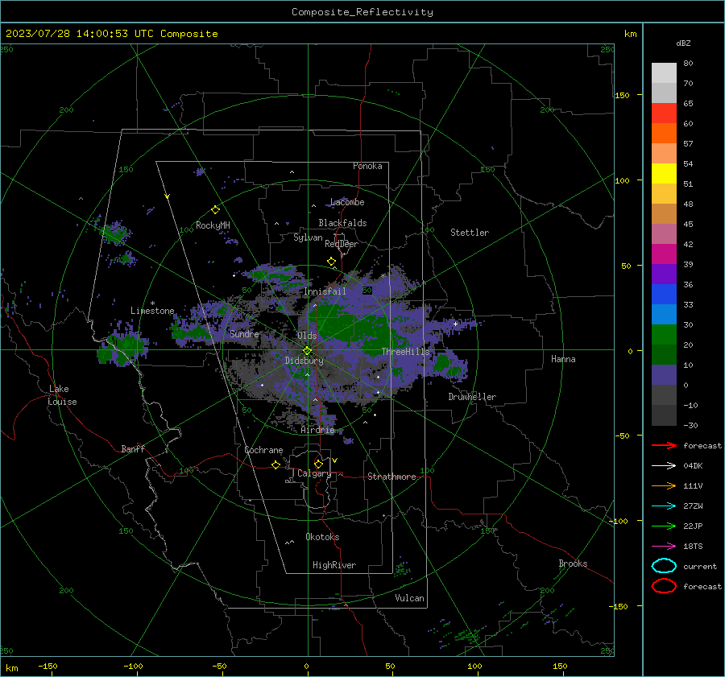The image size is (725, 677).
Task: Select the Calgary city label
Action: point(314,473)
